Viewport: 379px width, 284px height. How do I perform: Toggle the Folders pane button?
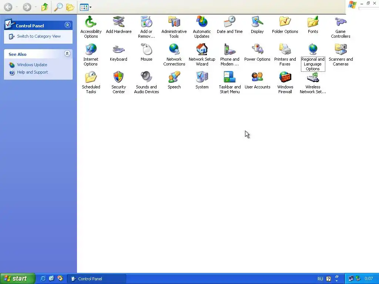[70, 7]
